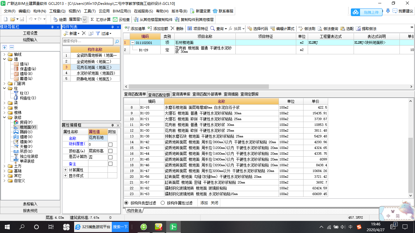The height and width of the screenshot is (233, 415).
Task: Switch to 查询清单库 tab
Action: 181,94
